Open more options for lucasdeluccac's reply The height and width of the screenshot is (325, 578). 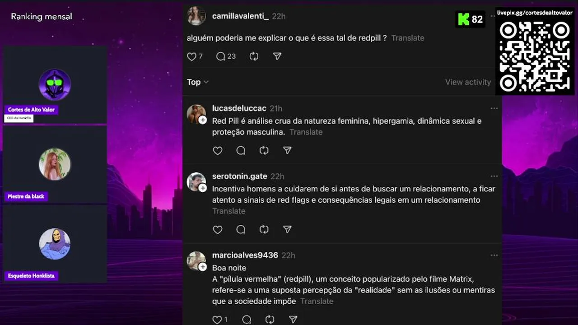(494, 108)
